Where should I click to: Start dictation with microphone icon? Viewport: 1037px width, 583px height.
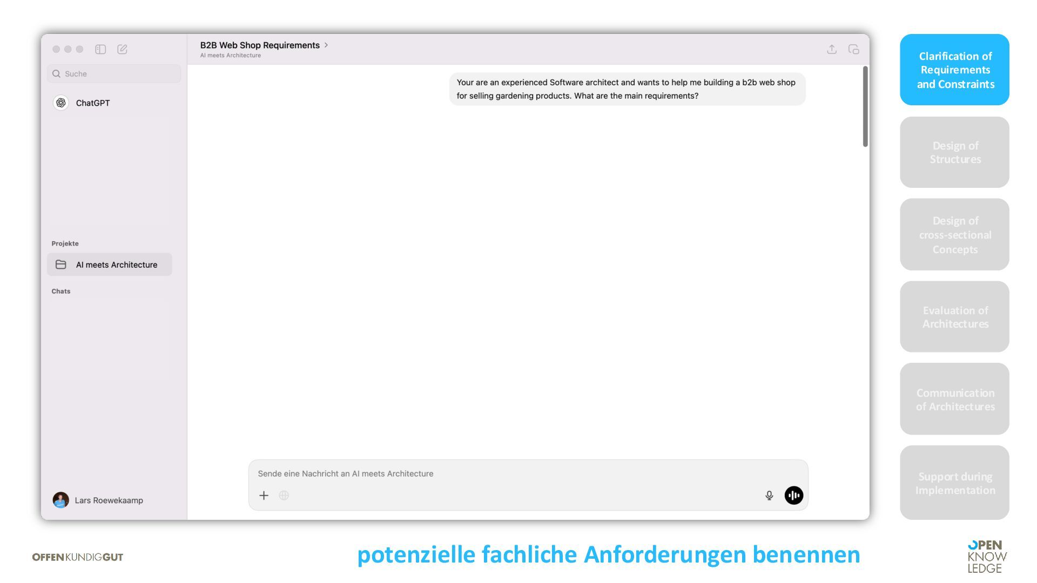tap(769, 495)
